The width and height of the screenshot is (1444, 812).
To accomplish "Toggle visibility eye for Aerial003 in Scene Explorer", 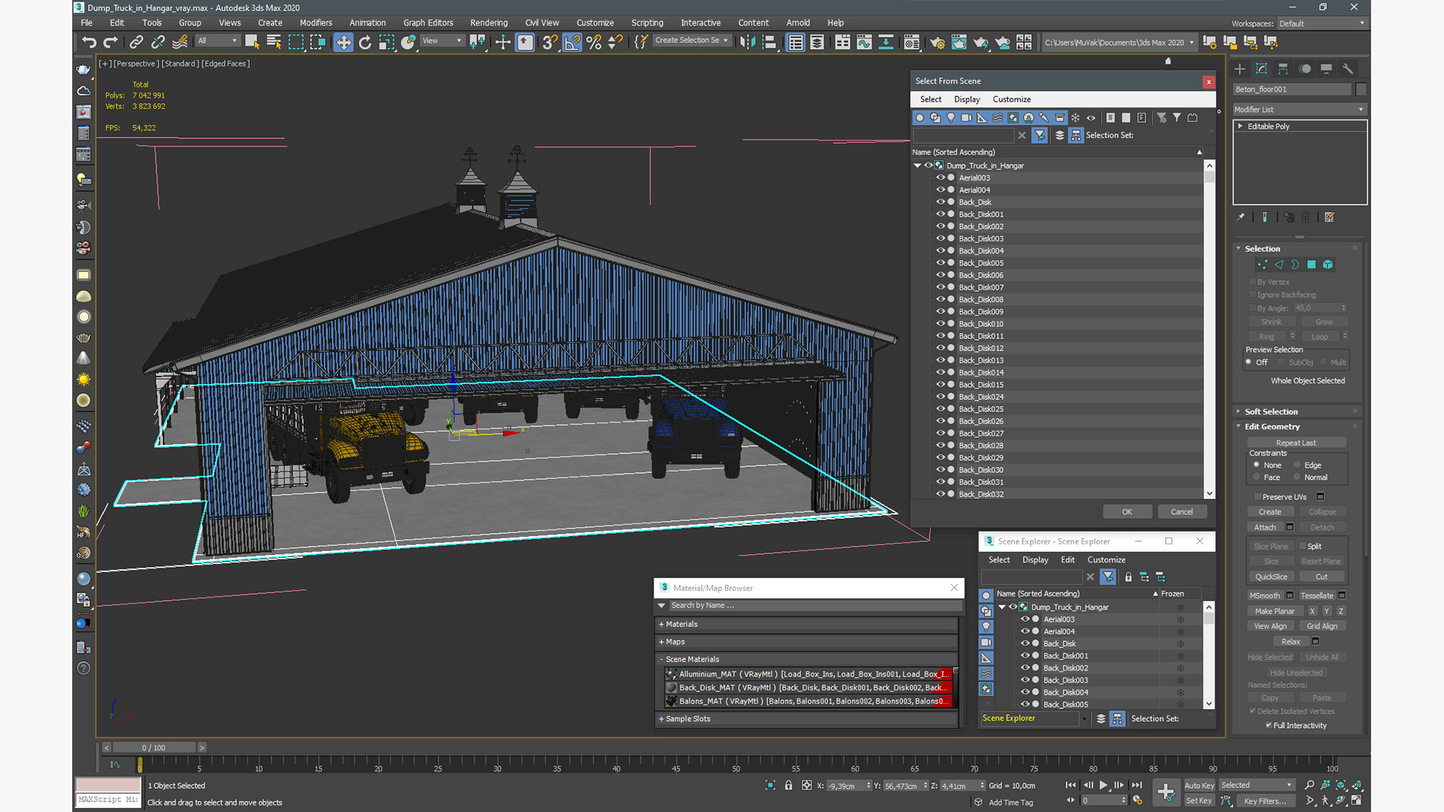I will click(1024, 620).
